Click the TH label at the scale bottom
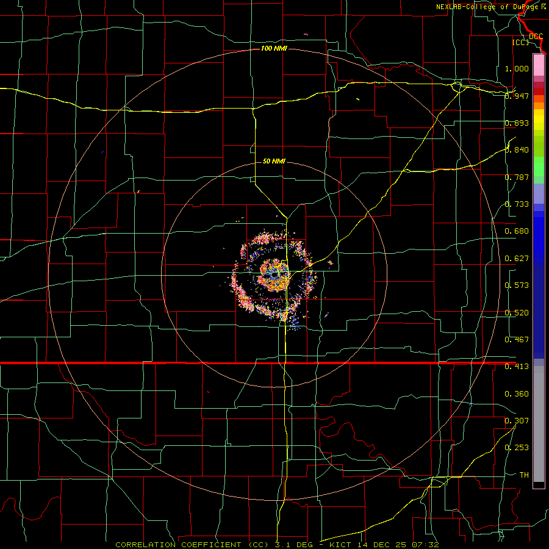The height and width of the screenshot is (549, 549). coord(524,475)
